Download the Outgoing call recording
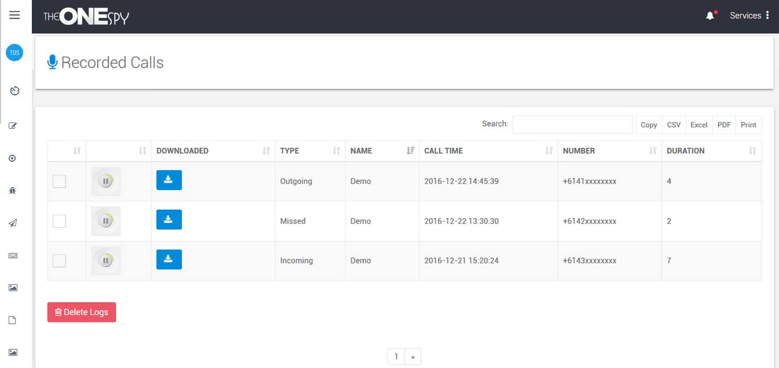 point(169,180)
